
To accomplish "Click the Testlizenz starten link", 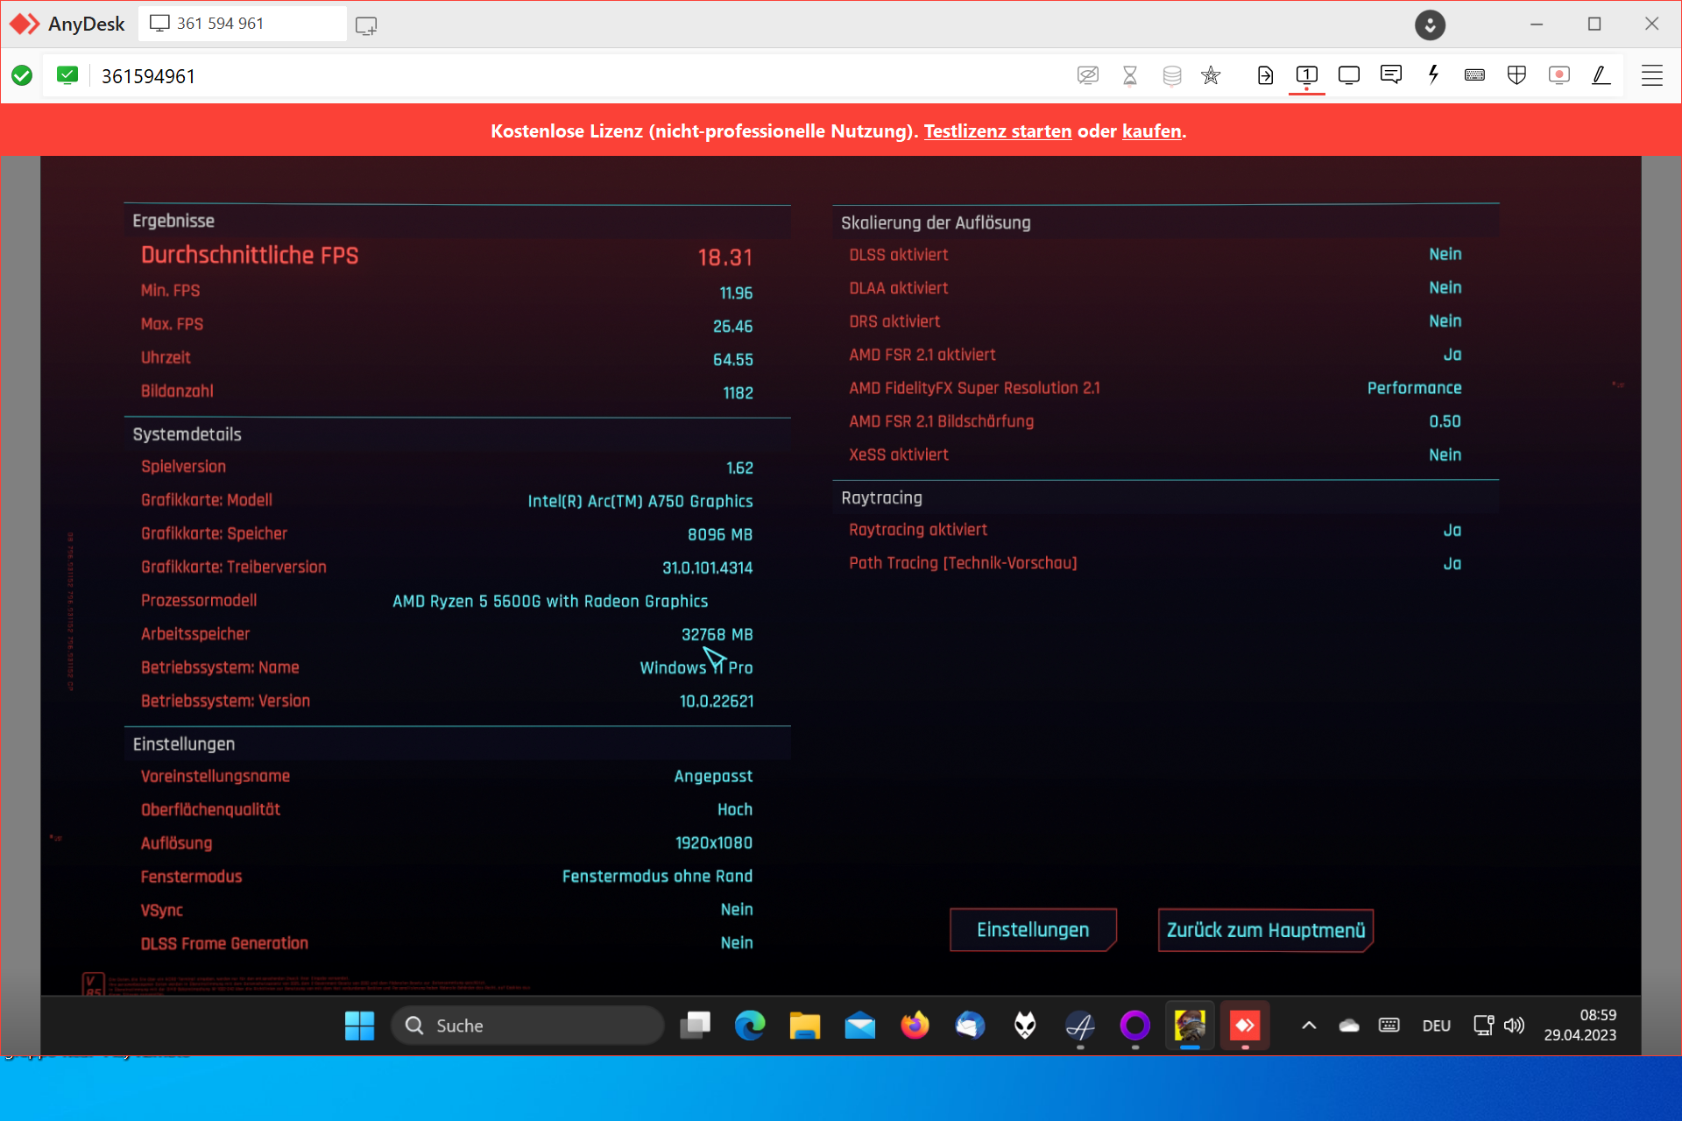I will pos(997,131).
